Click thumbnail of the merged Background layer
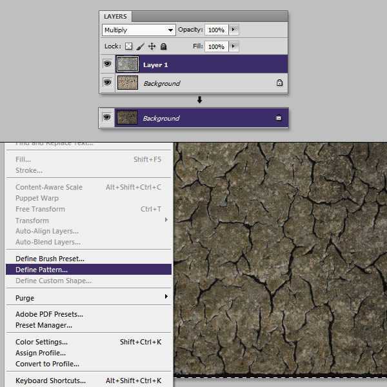Image resolution: width=387 pixels, height=387 pixels. coord(127,118)
